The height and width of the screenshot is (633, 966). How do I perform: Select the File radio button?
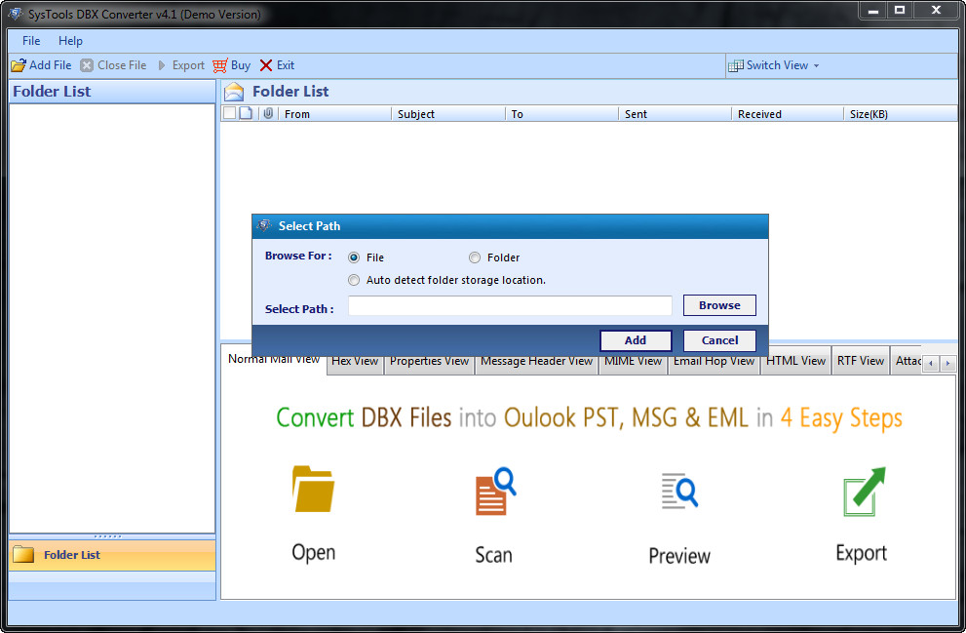(354, 257)
